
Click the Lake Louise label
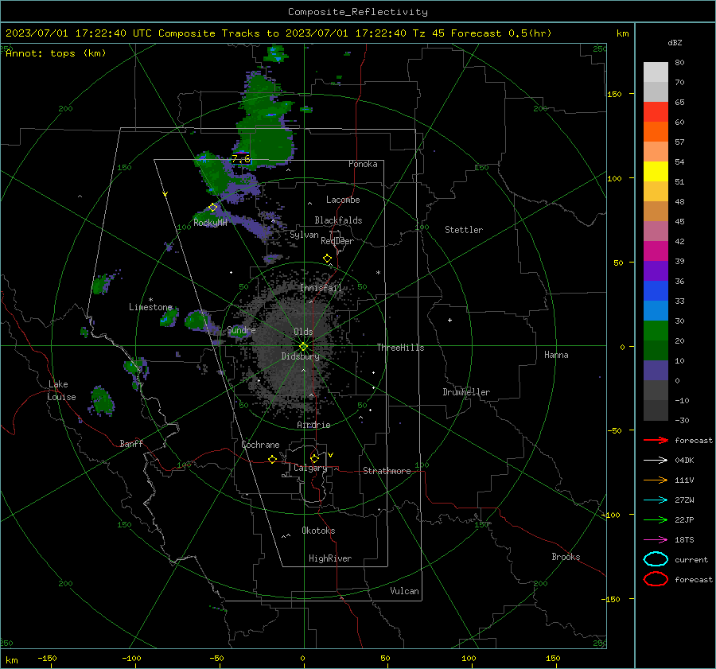[61, 391]
